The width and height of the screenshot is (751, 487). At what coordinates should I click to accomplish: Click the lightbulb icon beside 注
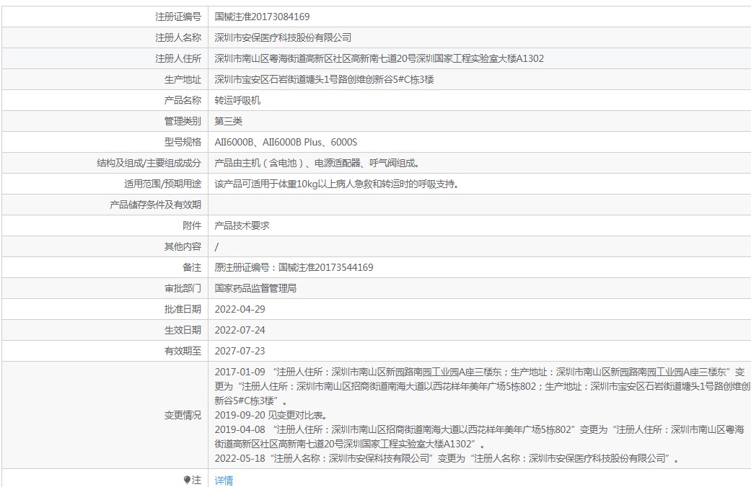[187, 480]
